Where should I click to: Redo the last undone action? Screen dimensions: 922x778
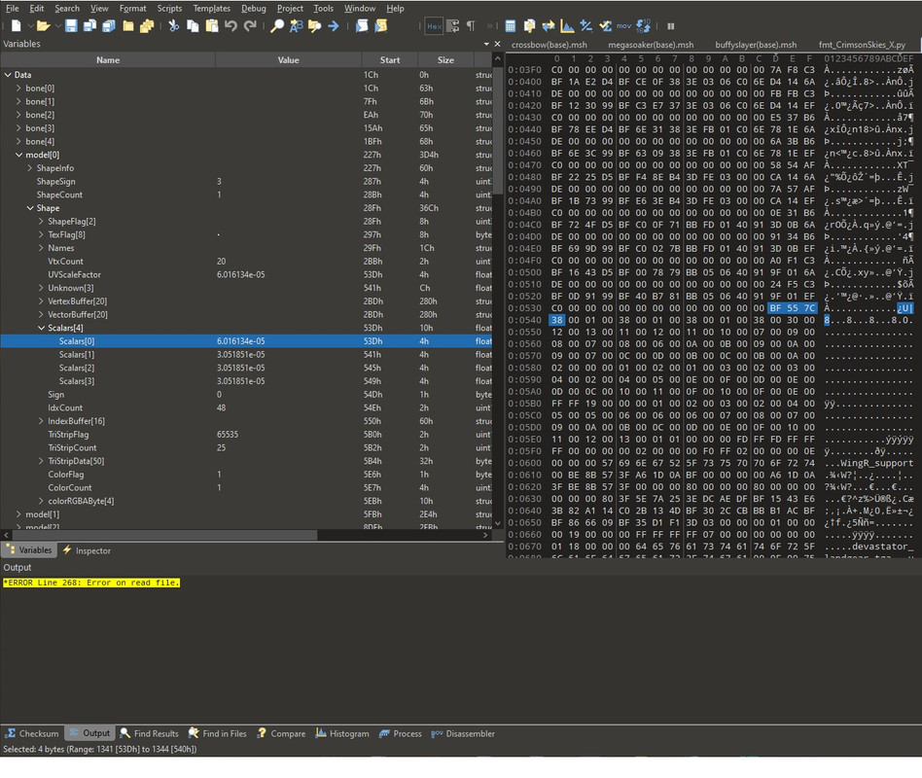[x=250, y=26]
